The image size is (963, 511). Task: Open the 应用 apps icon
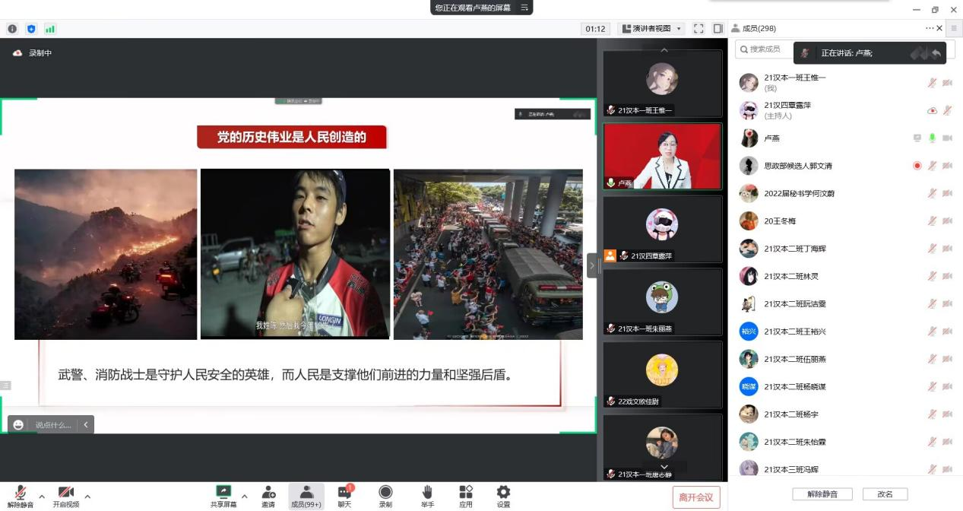click(466, 497)
